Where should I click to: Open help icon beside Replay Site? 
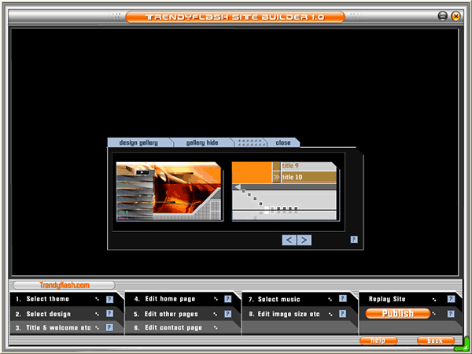coord(451,299)
